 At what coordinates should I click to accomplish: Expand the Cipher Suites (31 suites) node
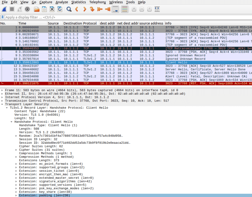click(x=17, y=150)
